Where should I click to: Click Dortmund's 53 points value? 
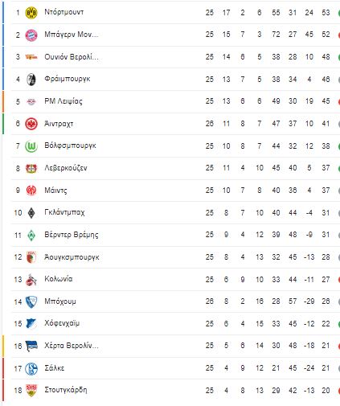pos(326,13)
